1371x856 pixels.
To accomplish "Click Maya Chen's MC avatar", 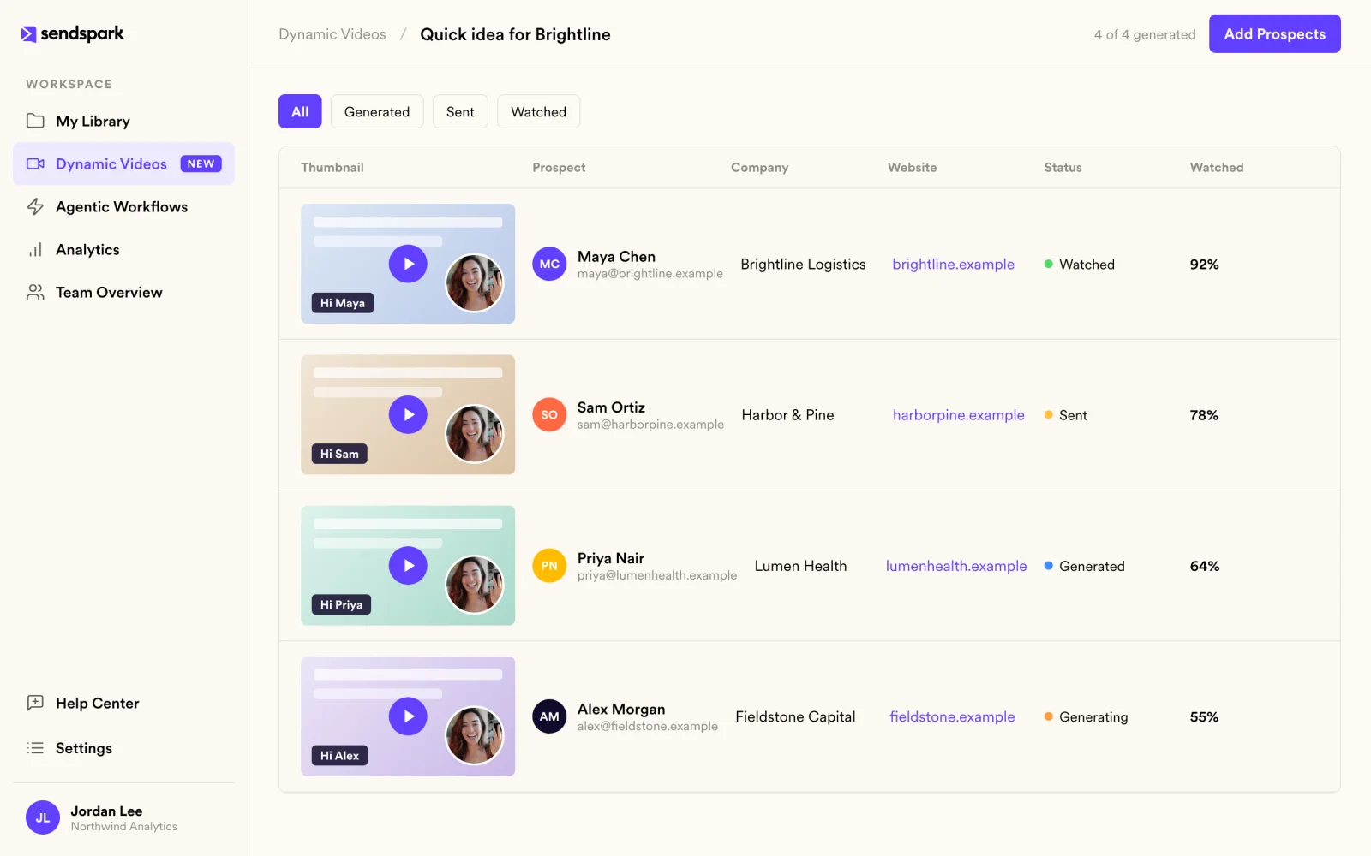I will tap(549, 264).
